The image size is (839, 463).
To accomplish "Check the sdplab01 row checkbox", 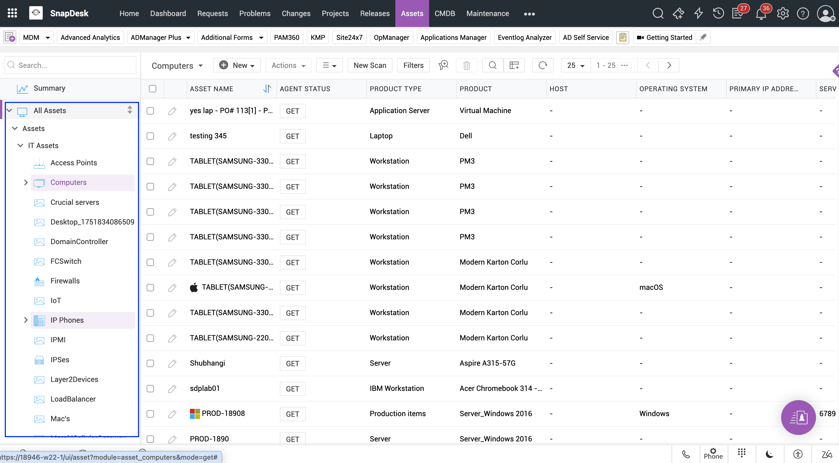I will (150, 388).
